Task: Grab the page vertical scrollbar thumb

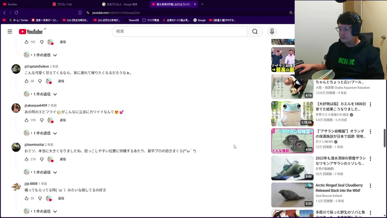Action: 385,138
